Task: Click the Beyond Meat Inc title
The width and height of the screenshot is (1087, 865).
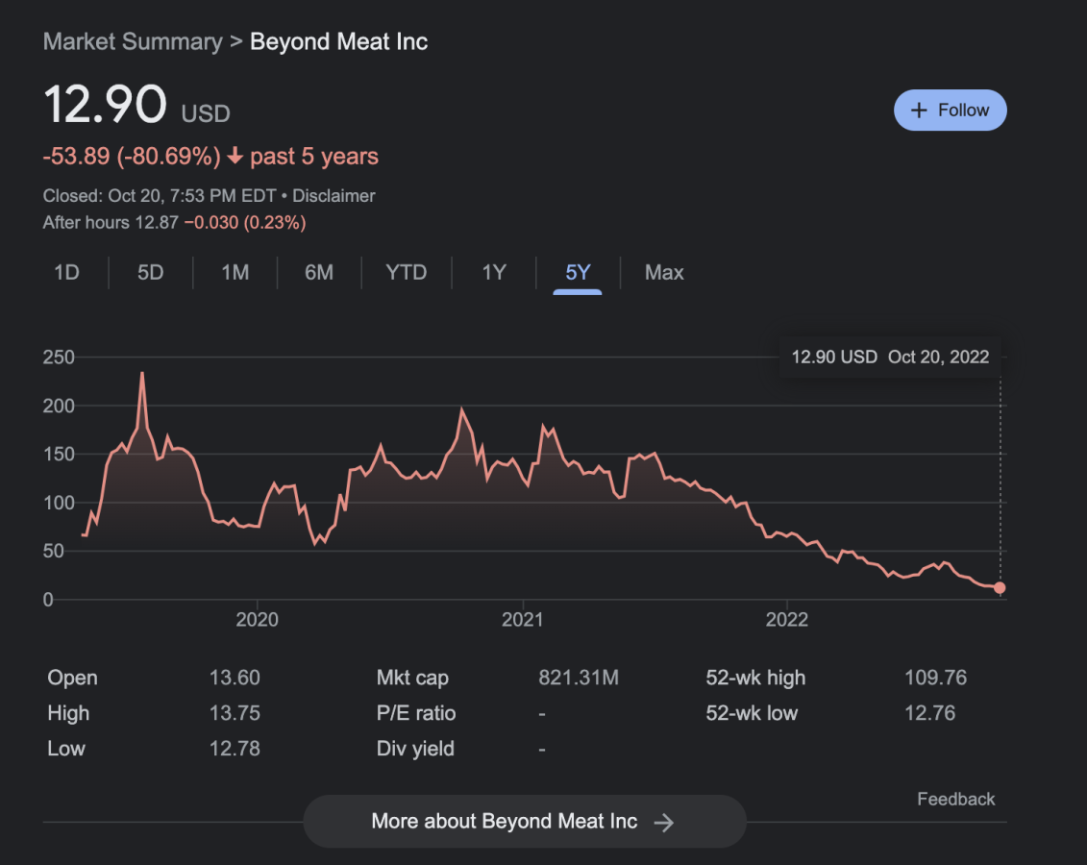Action: [x=339, y=41]
